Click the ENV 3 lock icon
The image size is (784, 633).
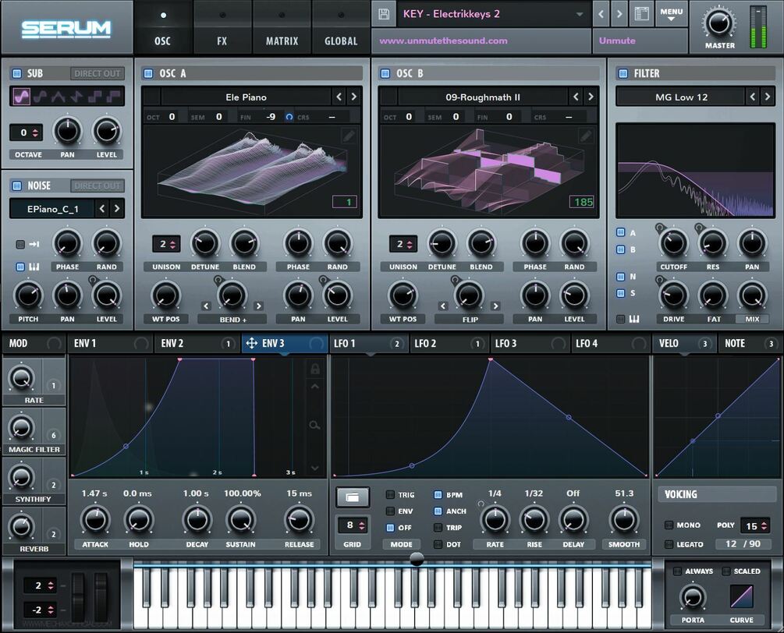(x=315, y=369)
